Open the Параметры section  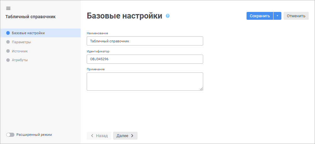(x=21, y=42)
